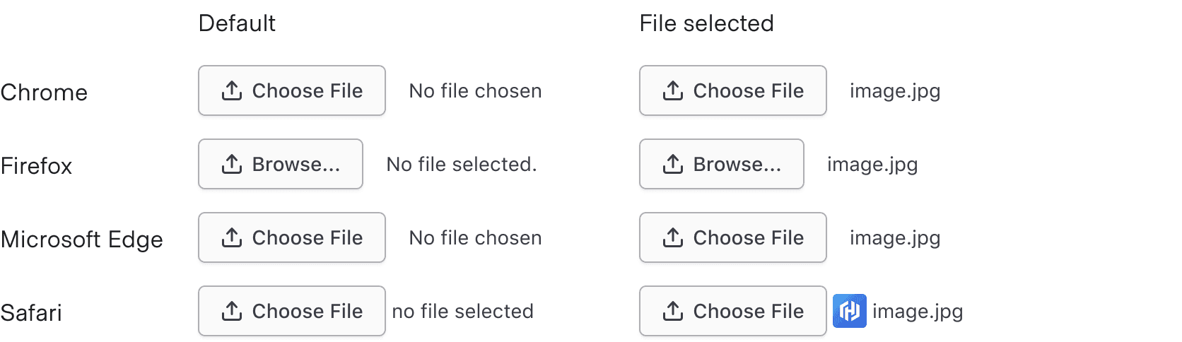Click upload icon in Safari default button
Image resolution: width=1182 pixels, height=342 pixels.
(232, 311)
